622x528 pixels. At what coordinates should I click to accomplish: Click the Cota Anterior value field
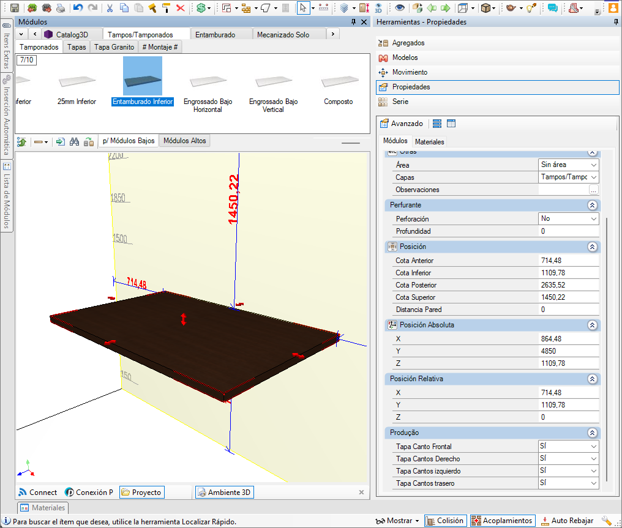click(x=569, y=261)
